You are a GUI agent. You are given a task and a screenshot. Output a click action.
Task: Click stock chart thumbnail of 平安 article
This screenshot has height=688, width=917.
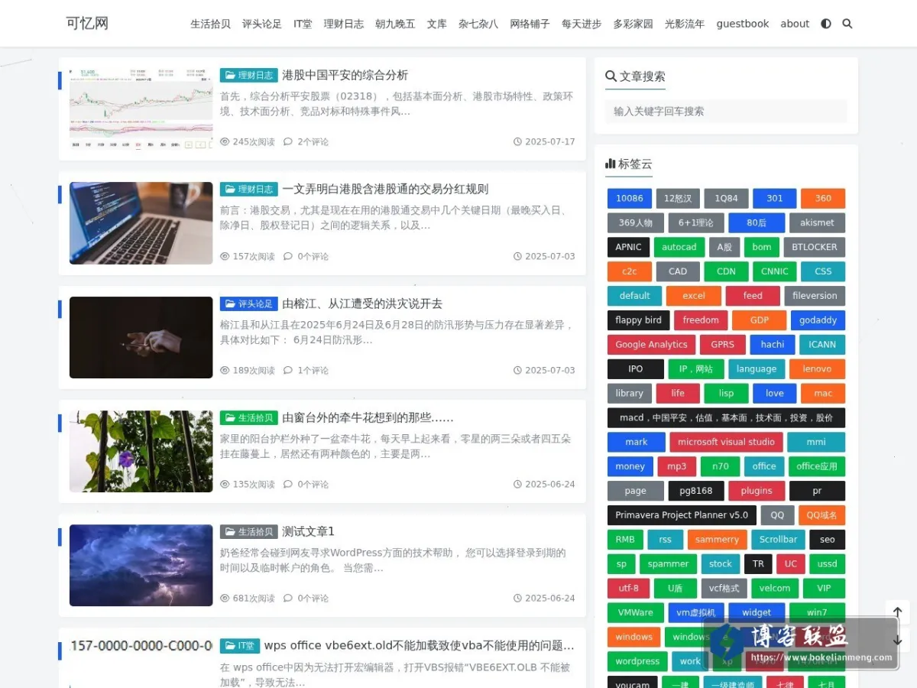(141, 109)
